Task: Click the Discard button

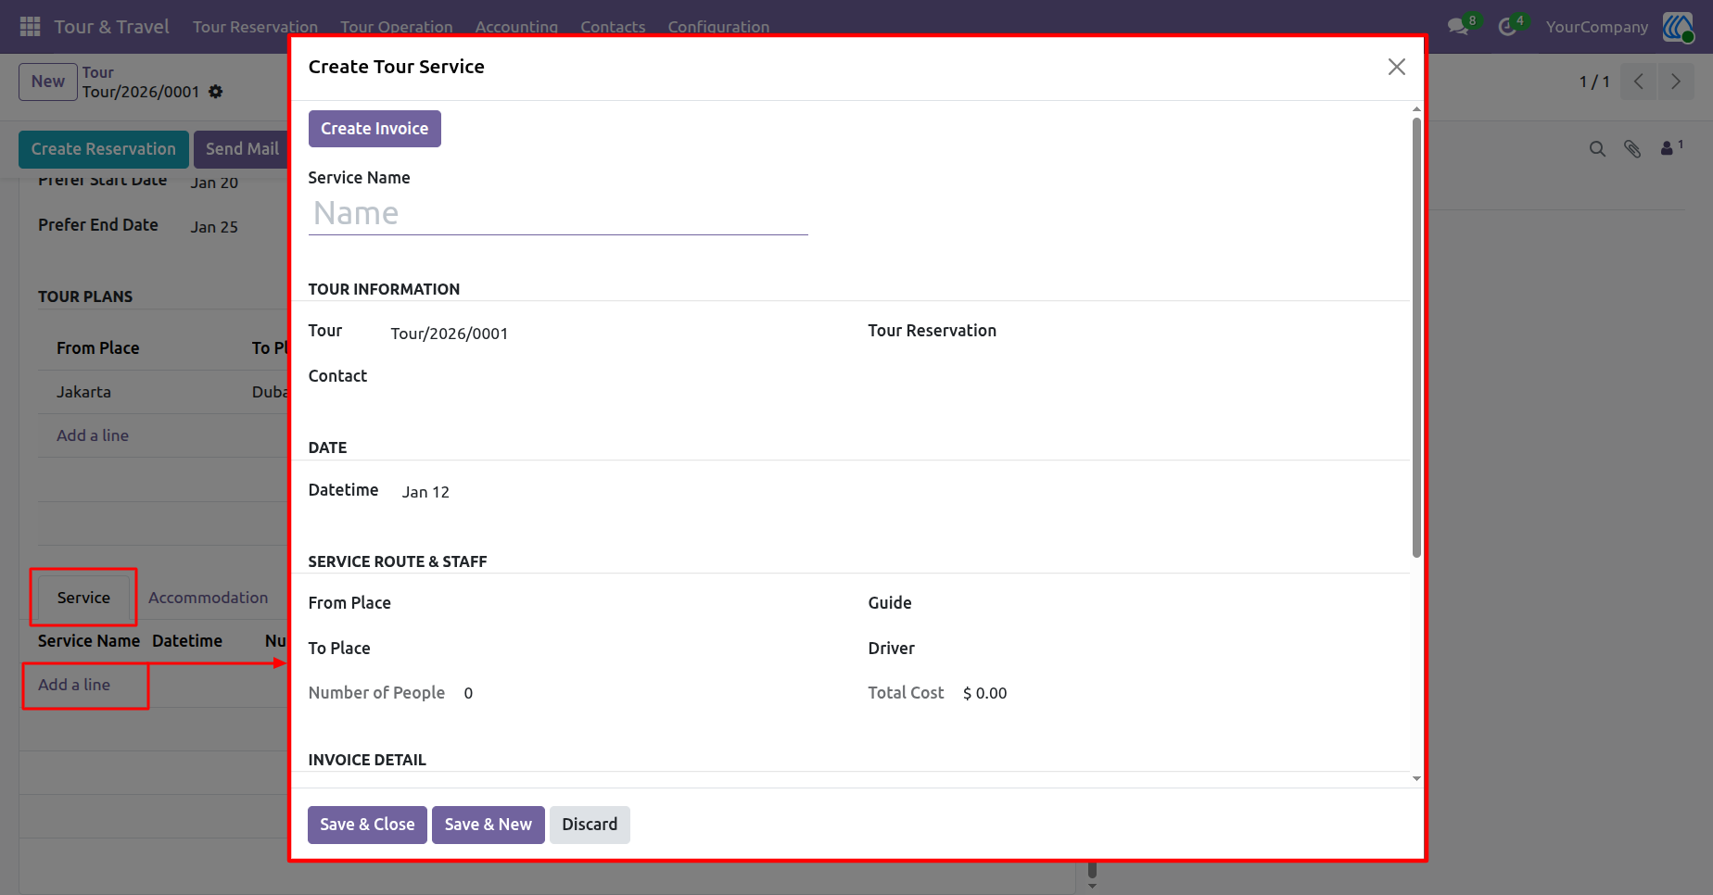Action: click(590, 825)
